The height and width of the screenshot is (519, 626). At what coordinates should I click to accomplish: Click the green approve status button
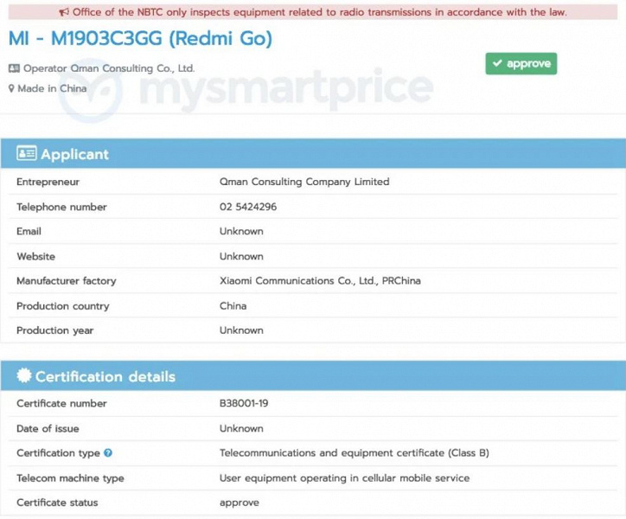coord(521,63)
